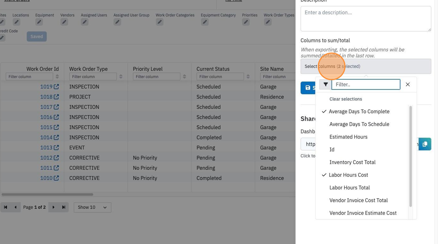Open work order 1014 link

click(47, 137)
